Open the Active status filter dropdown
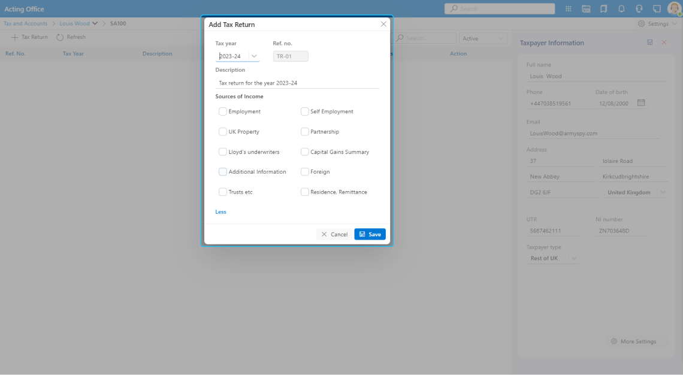The image size is (683, 375). (483, 38)
